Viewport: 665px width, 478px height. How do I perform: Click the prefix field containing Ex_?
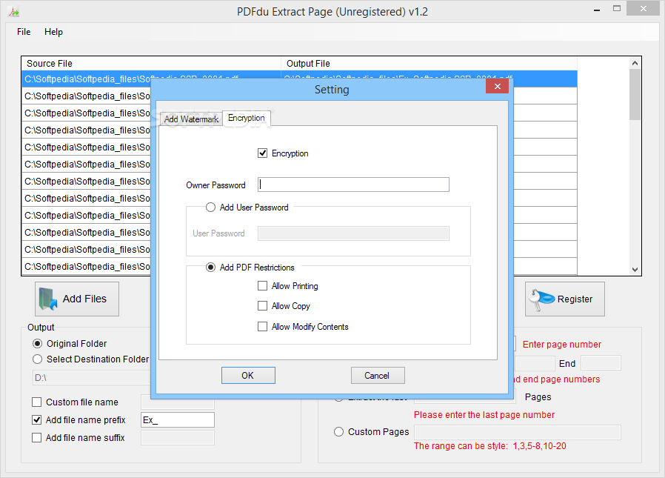(178, 420)
